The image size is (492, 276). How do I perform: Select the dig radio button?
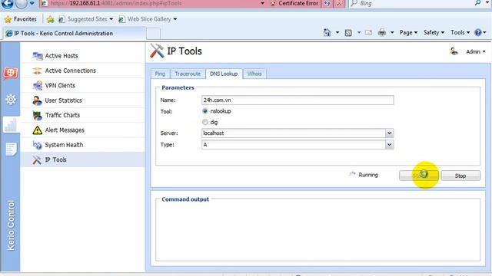205,122
